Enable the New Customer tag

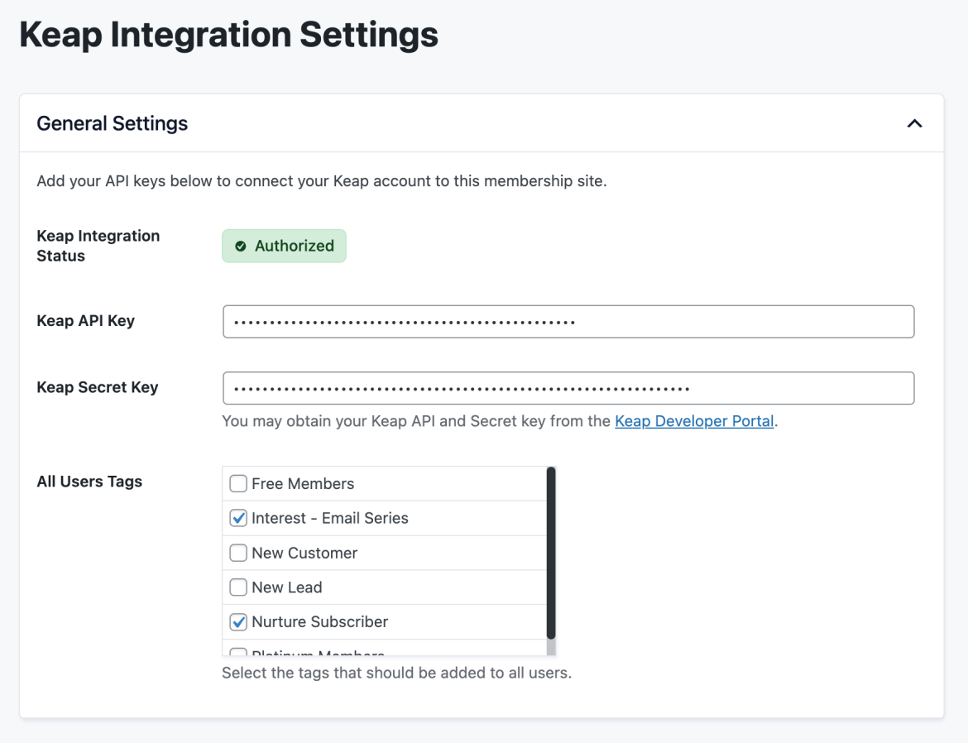[237, 553]
